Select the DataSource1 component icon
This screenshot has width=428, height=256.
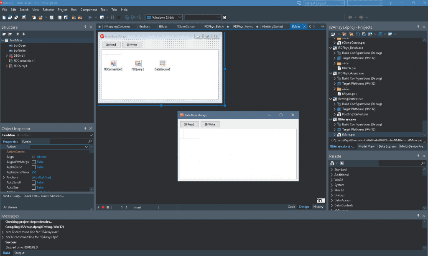[x=163, y=63]
